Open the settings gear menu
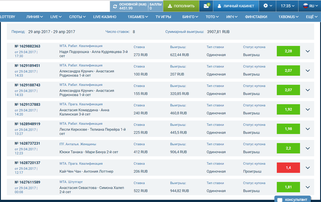Image resolution: width=321 pixels, height=202 pixels. pyautogui.click(x=267, y=5)
